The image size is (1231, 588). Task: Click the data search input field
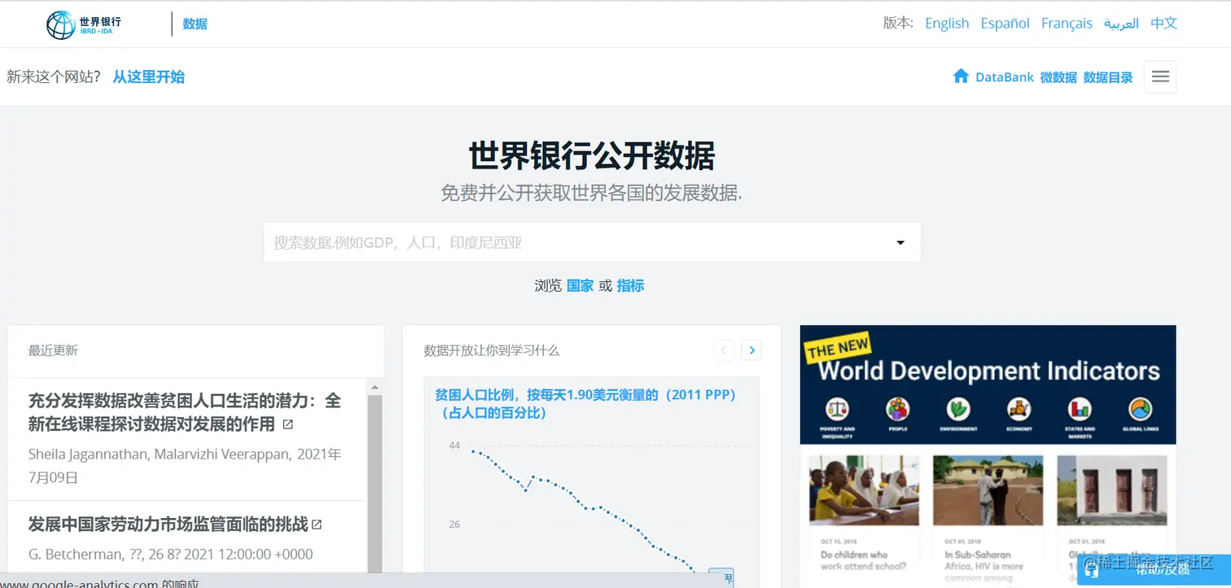pos(570,242)
